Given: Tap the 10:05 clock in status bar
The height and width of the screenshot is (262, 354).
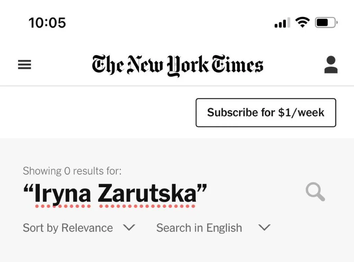Looking at the screenshot, I should click(47, 23).
